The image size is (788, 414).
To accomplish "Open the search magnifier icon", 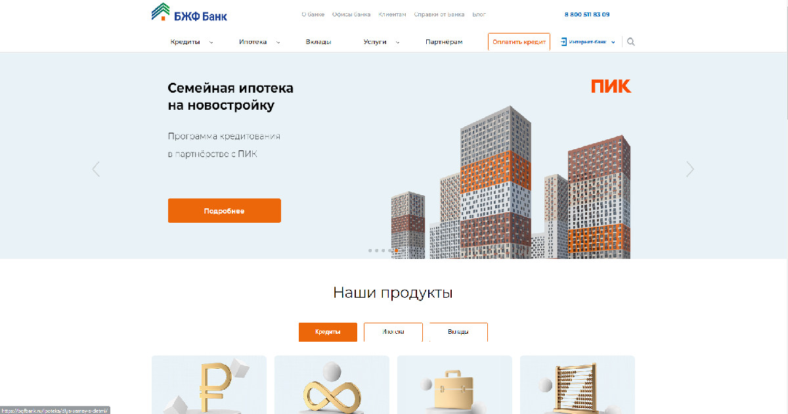I will coord(631,42).
